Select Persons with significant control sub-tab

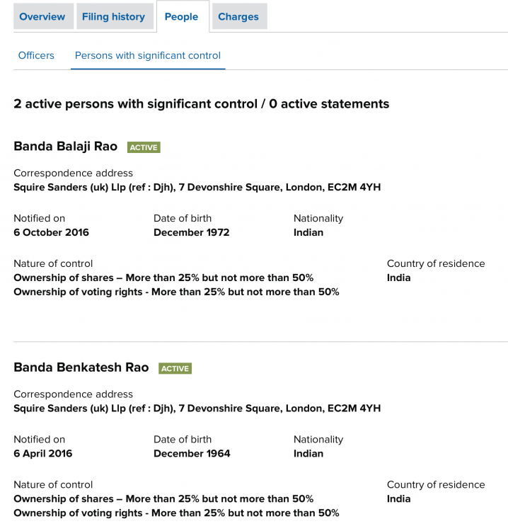click(148, 55)
